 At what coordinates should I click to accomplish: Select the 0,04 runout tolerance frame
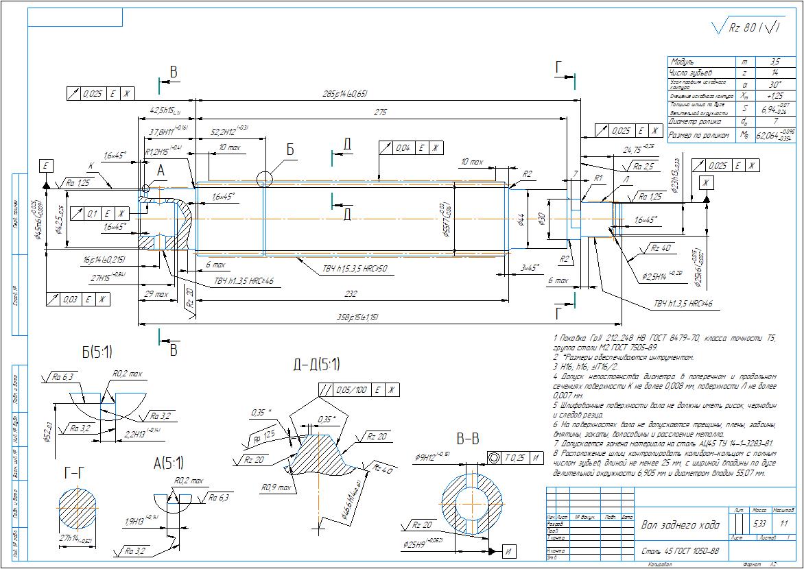pos(411,147)
